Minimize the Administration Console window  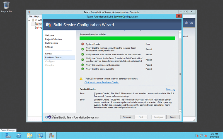tap(181, 11)
